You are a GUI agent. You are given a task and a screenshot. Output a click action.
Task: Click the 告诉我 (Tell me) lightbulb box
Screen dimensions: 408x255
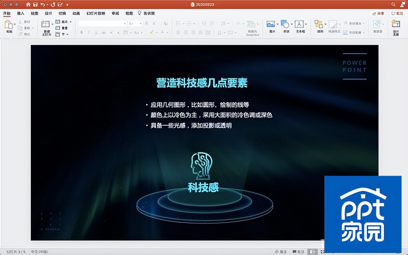coord(146,13)
